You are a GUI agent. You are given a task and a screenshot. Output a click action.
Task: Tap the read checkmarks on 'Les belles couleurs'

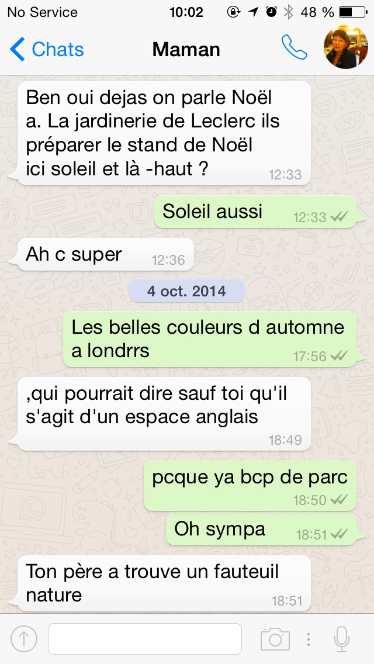(x=339, y=357)
